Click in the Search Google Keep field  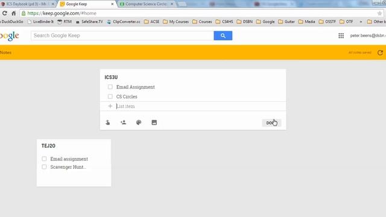(122, 36)
